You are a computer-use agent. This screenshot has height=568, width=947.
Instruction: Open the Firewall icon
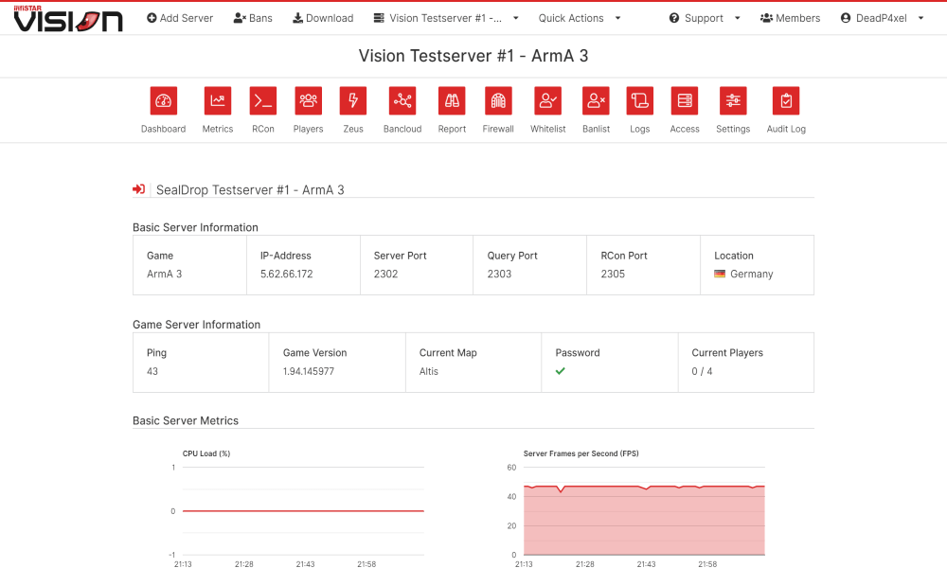(498, 100)
